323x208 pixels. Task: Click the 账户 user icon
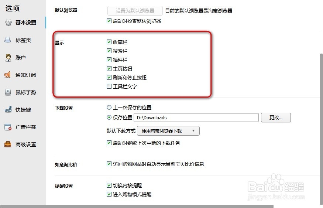point(8,58)
